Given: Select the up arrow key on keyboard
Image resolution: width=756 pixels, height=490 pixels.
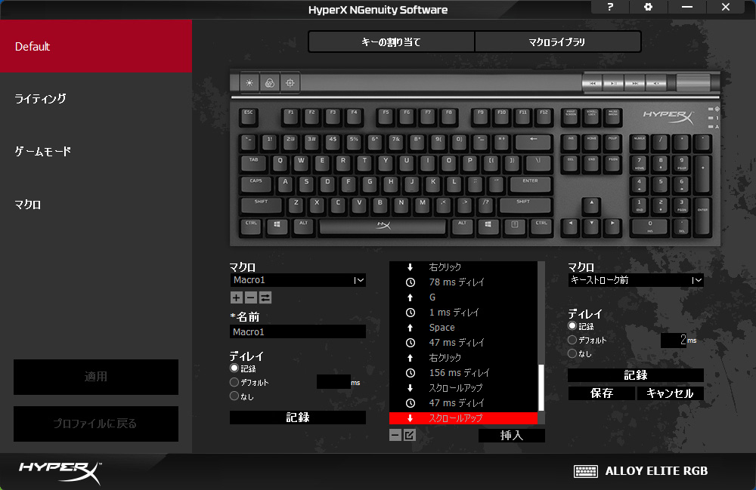Looking at the screenshot, I should [x=591, y=205].
